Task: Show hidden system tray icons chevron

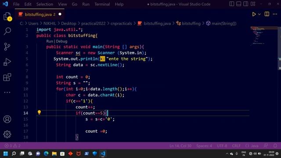Action: (227, 154)
